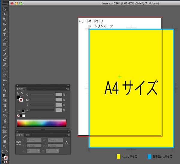Switch to the 変形 (Transform) tab
The height and width of the screenshot is (164, 180).
coord(20,135)
